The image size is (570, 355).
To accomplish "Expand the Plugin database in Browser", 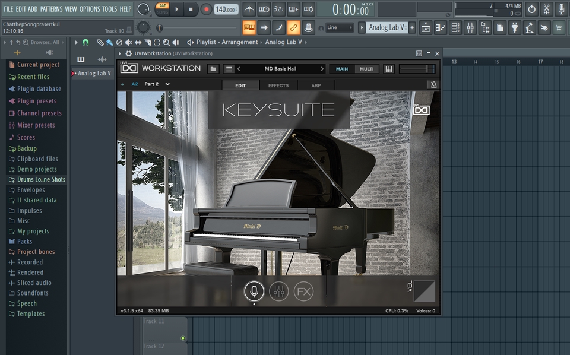I will 35,88.
